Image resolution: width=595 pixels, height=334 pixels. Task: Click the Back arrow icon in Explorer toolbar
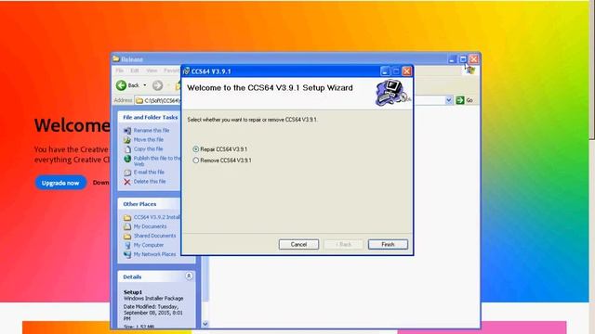coord(122,85)
